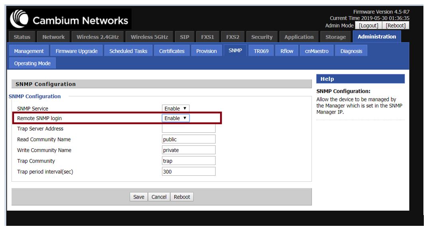
Task: Click the Read Community Name field
Action: 189,139
